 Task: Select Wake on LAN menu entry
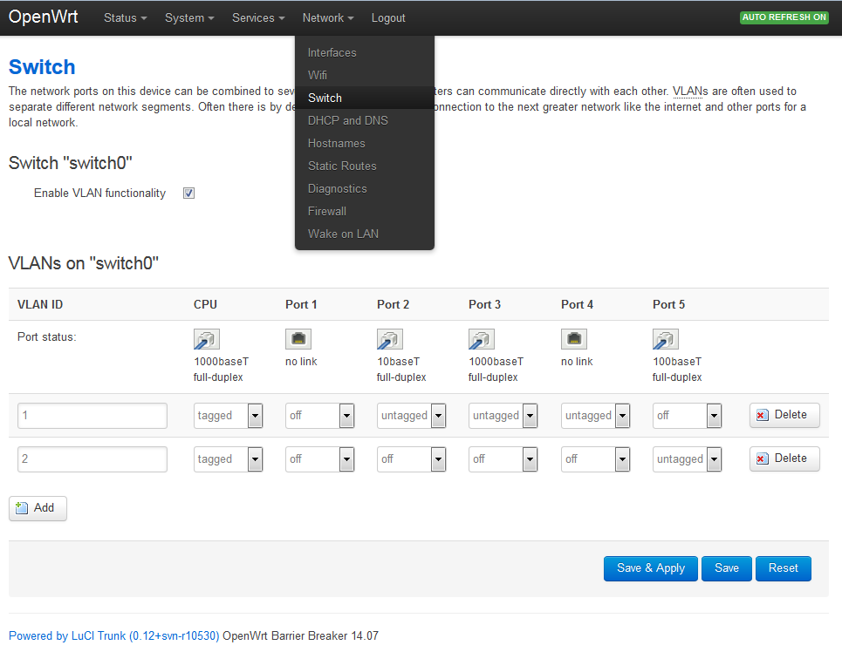pyautogui.click(x=365, y=234)
